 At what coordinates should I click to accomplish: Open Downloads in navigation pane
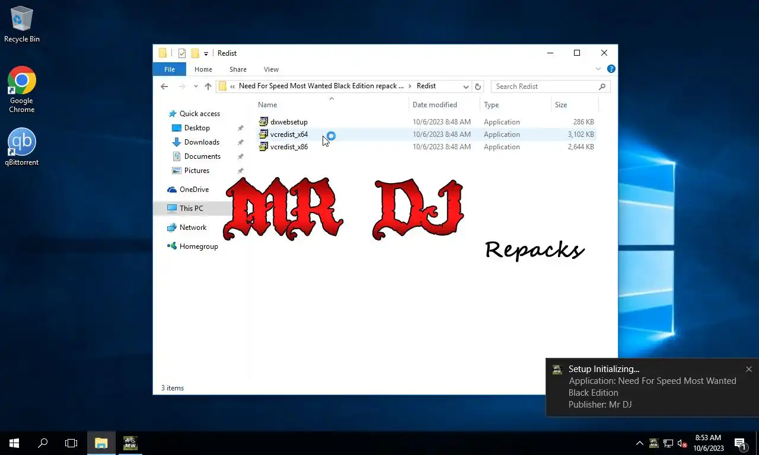point(202,142)
